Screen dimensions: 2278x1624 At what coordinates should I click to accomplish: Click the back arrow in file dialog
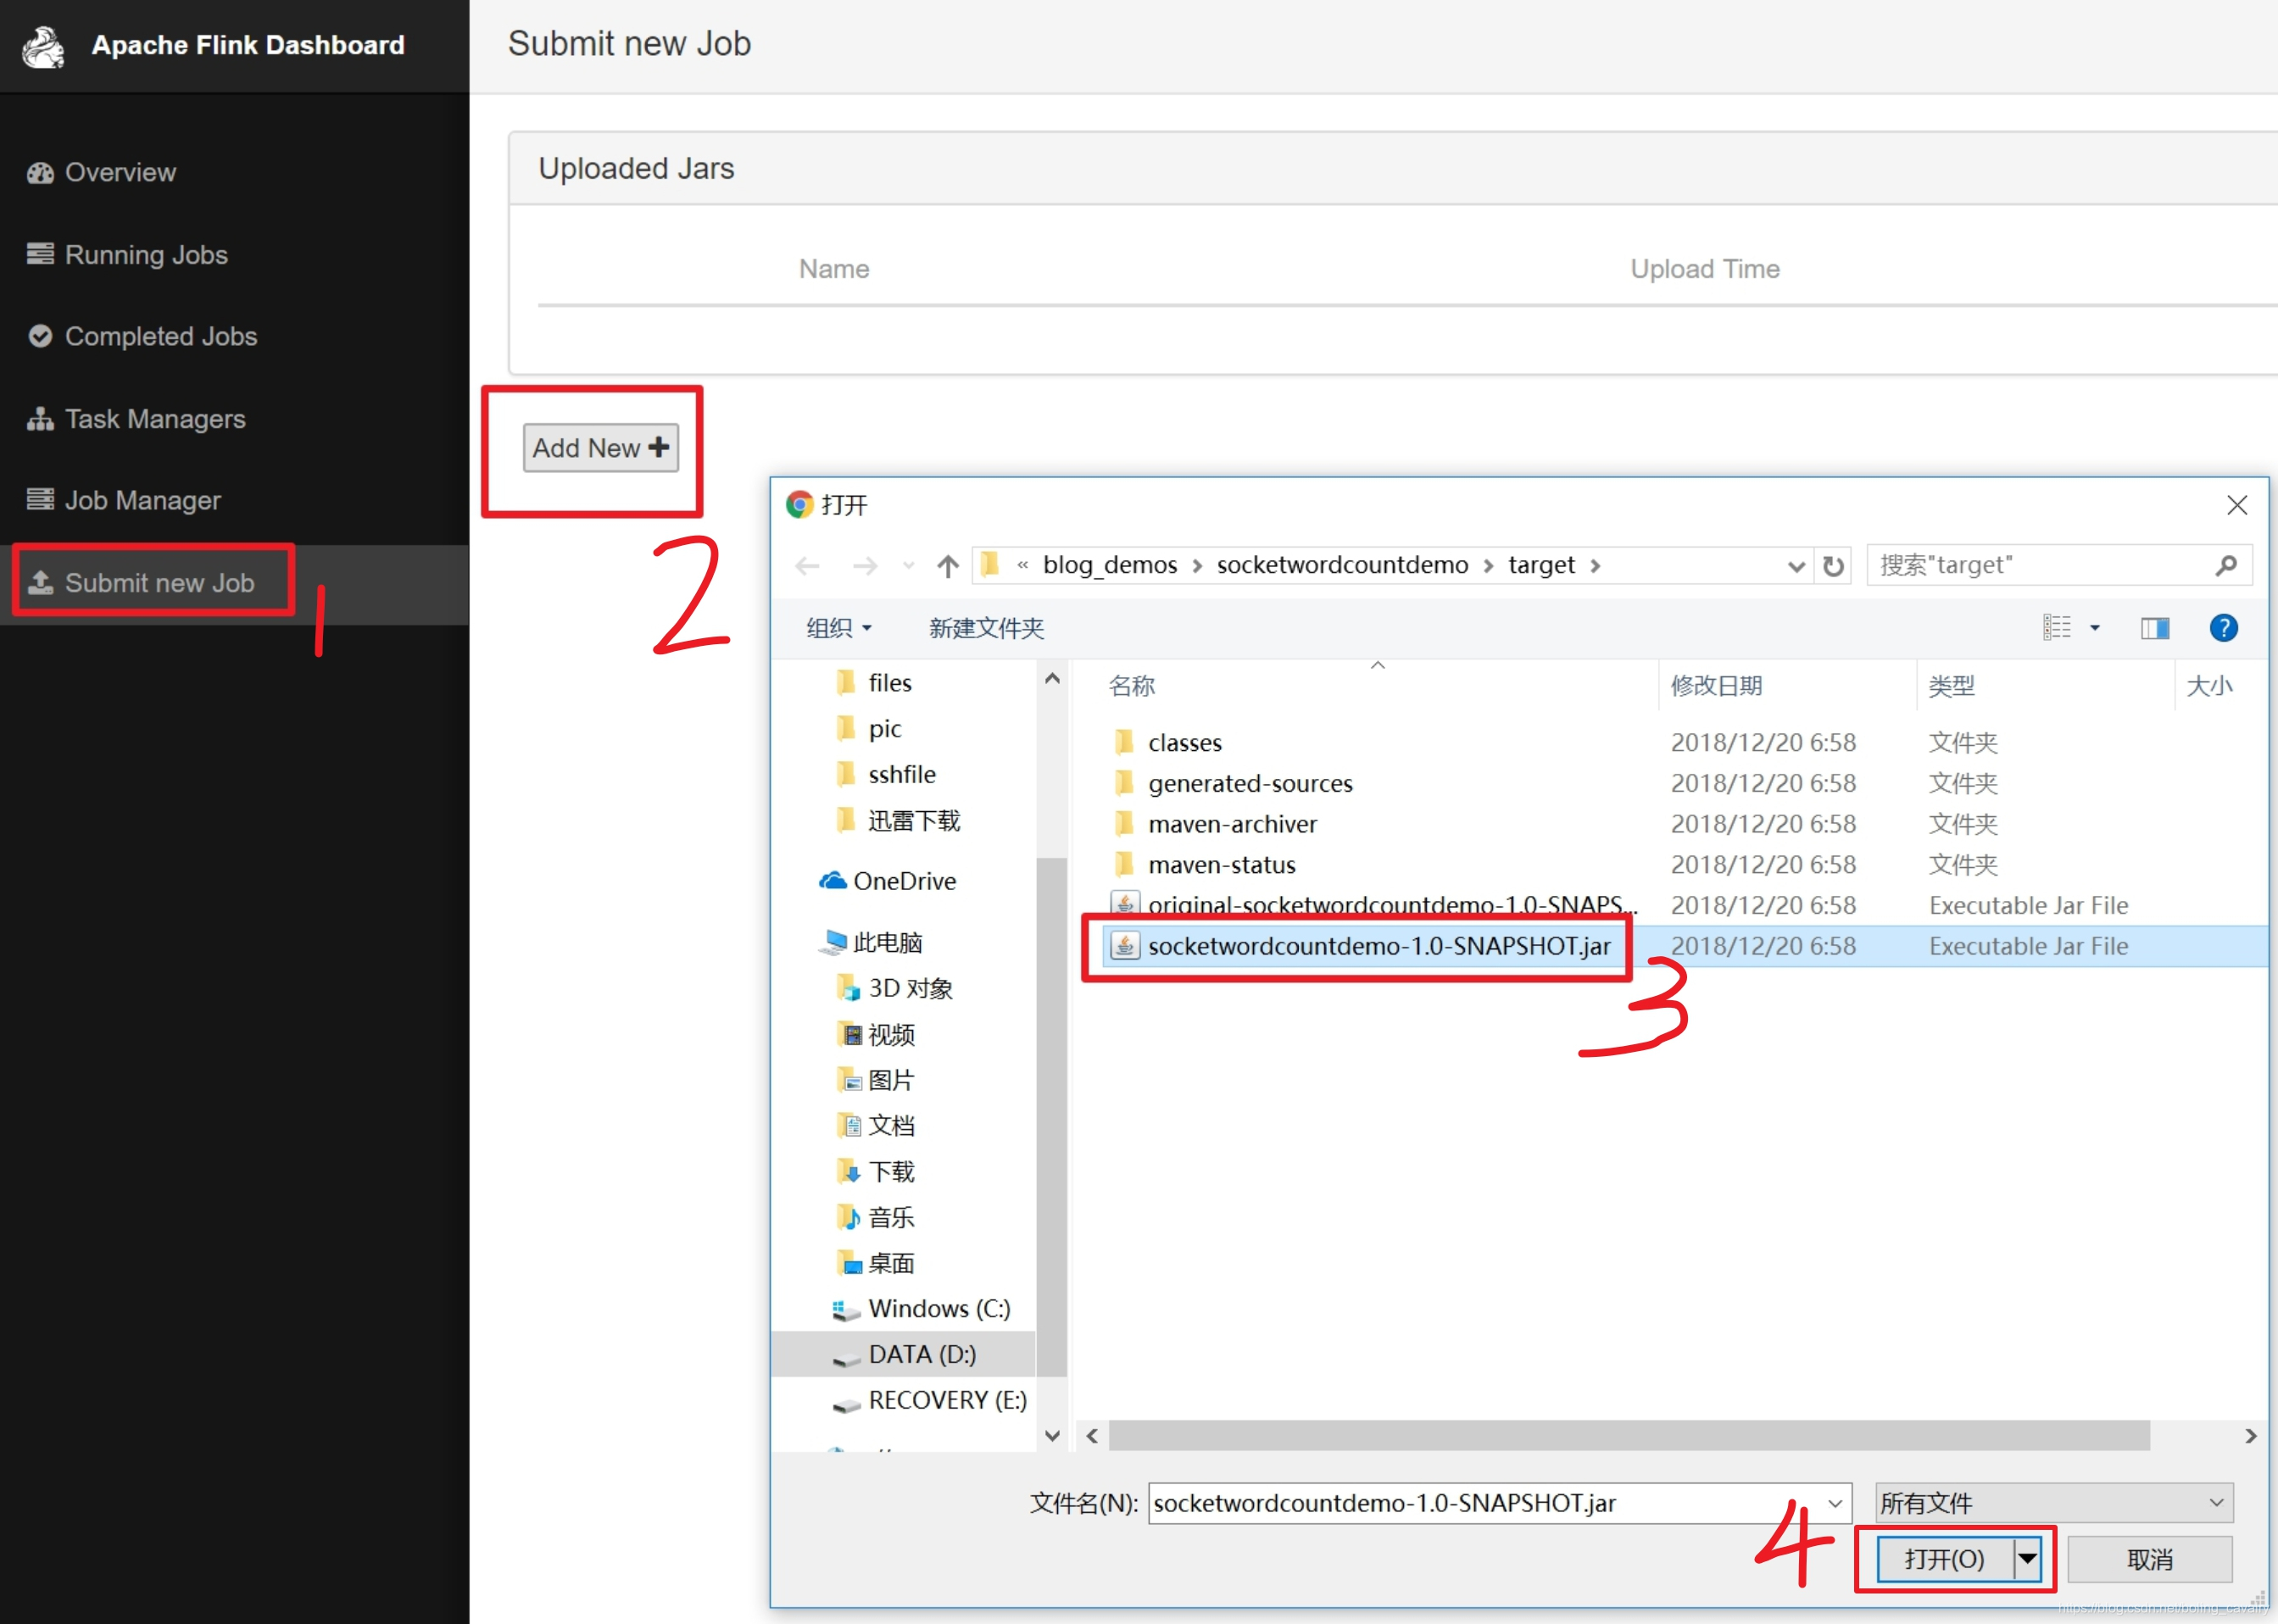pos(807,566)
